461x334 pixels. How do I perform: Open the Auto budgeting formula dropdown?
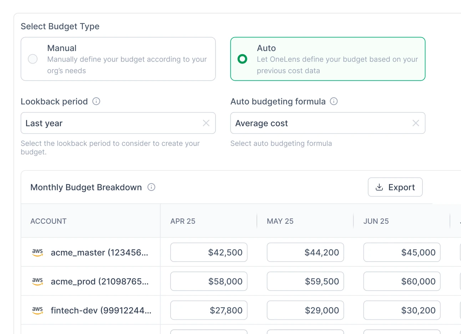[x=328, y=123]
